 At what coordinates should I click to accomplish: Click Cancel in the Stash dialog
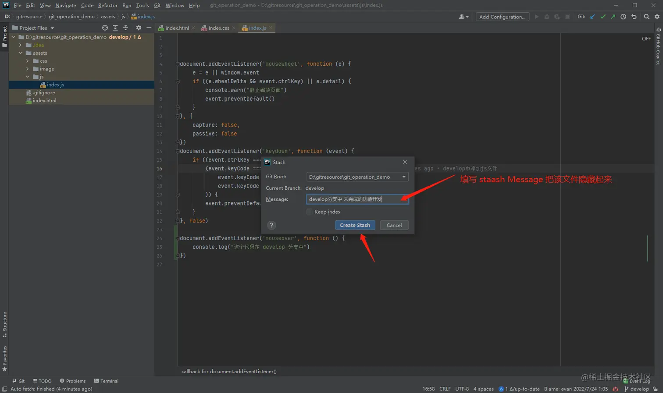click(394, 225)
